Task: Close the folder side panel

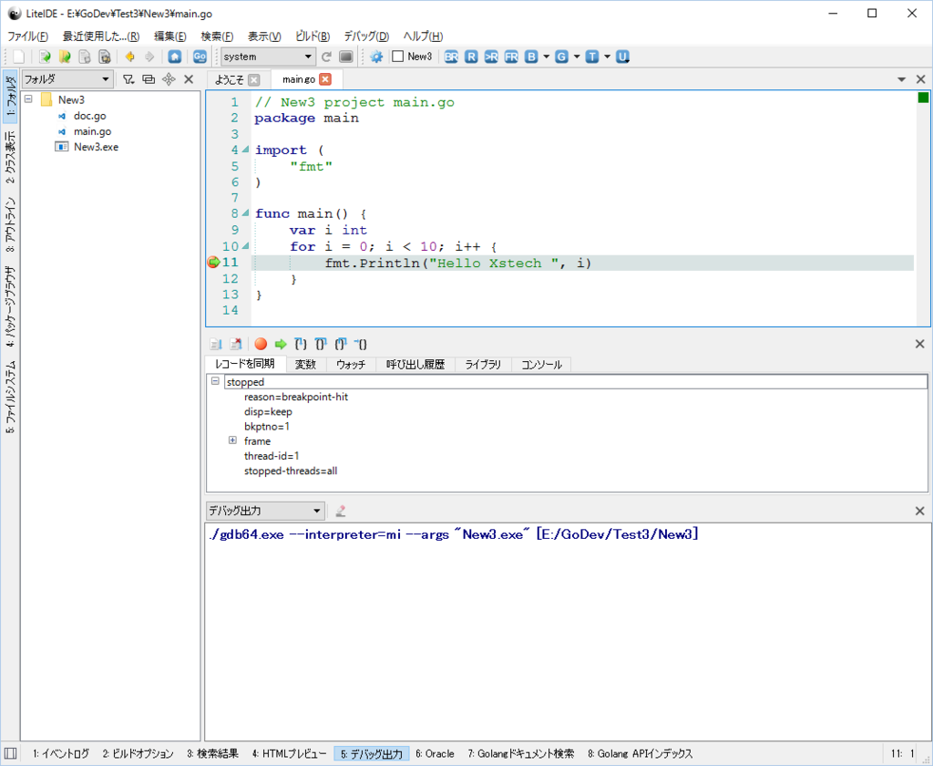Action: (x=189, y=78)
